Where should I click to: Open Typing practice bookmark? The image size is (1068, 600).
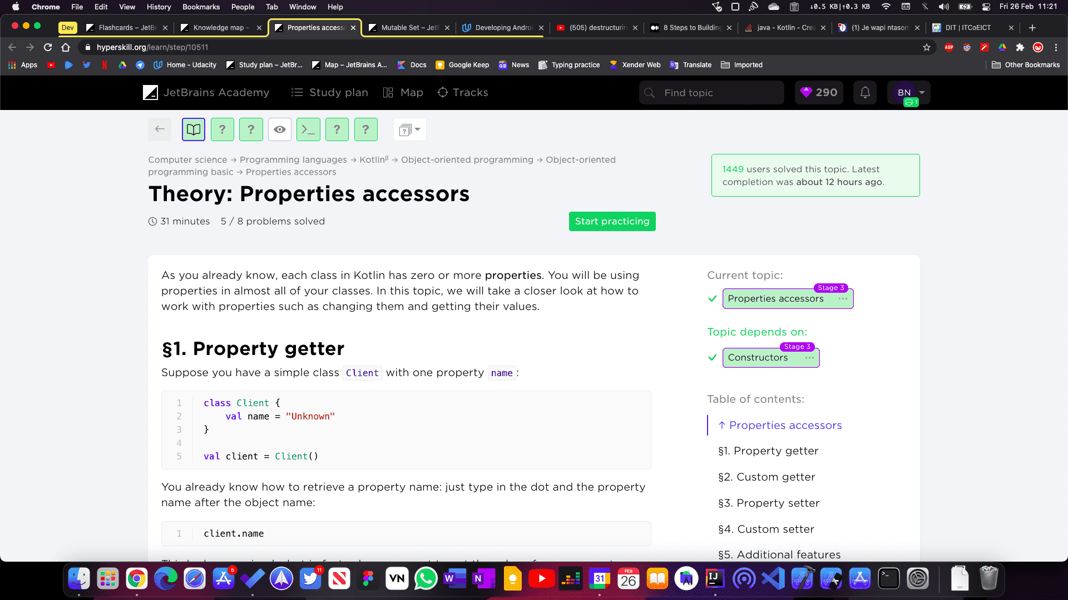[x=569, y=65]
